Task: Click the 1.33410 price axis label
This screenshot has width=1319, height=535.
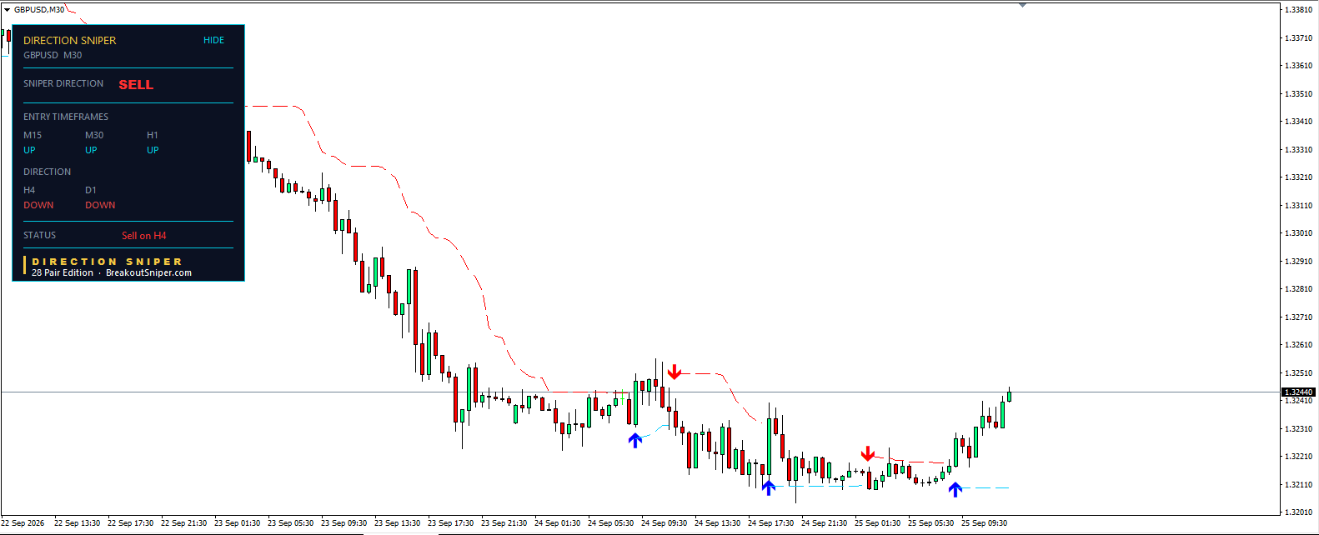Action: coord(1298,122)
